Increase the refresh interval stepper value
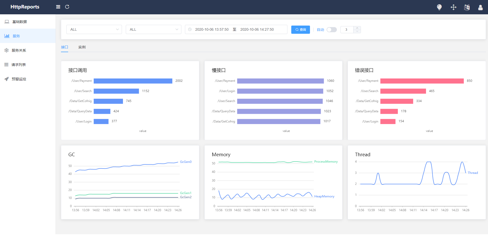The height and width of the screenshot is (235, 488). [357, 28]
